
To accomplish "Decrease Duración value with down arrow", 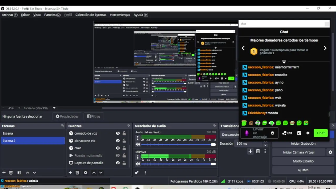I will click(x=265, y=145).
